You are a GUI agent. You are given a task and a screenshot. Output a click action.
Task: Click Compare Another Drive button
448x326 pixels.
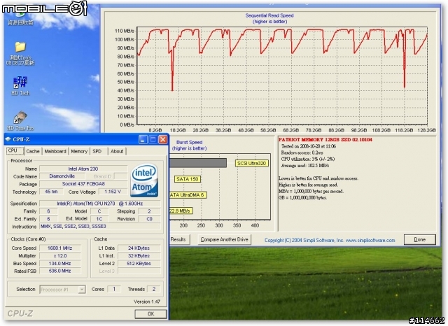[x=224, y=239]
